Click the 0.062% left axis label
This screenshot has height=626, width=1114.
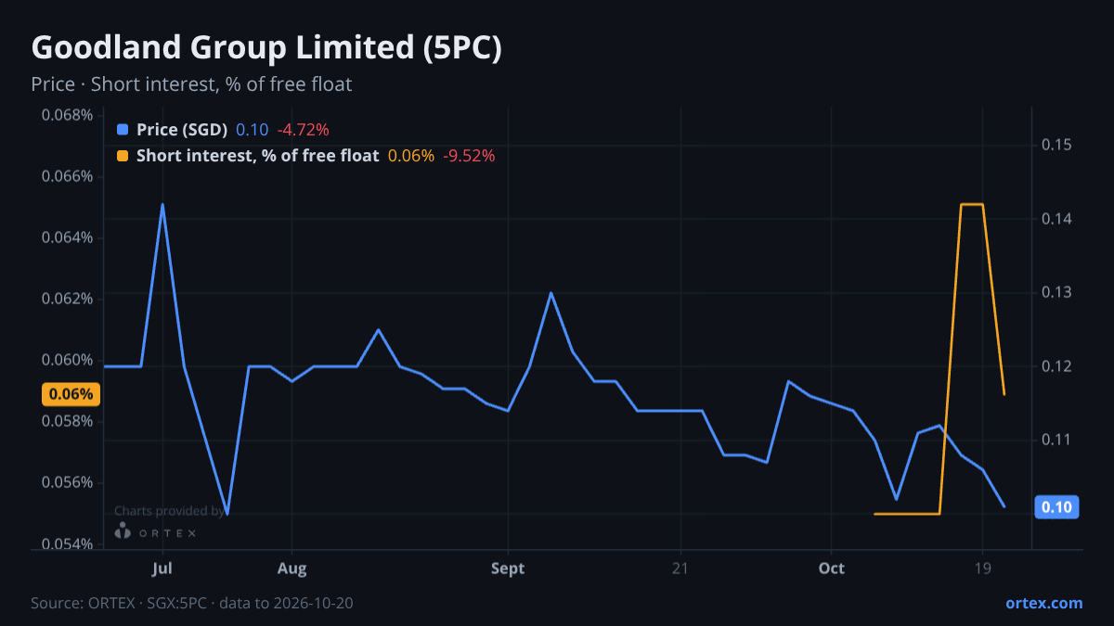(67, 299)
